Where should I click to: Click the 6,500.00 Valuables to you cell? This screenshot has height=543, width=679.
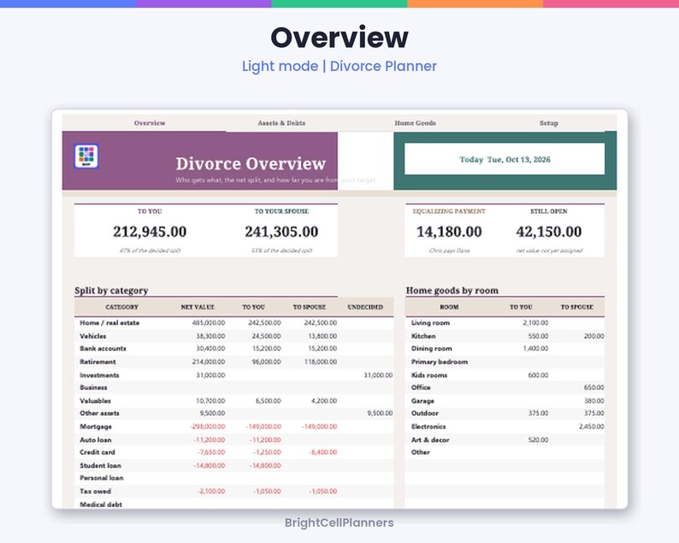[268, 401]
